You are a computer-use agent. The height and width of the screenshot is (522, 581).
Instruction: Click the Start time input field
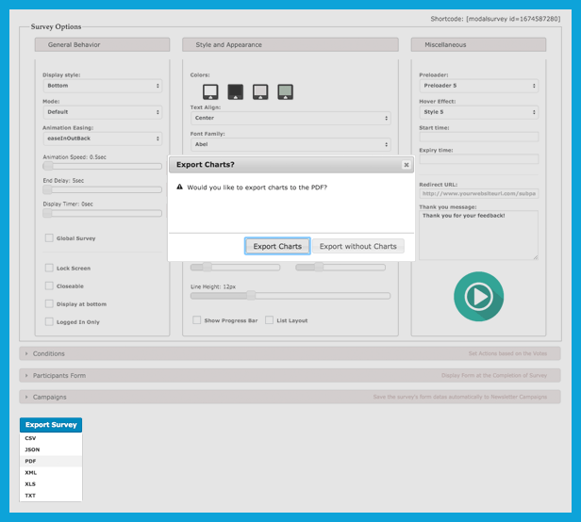479,137
